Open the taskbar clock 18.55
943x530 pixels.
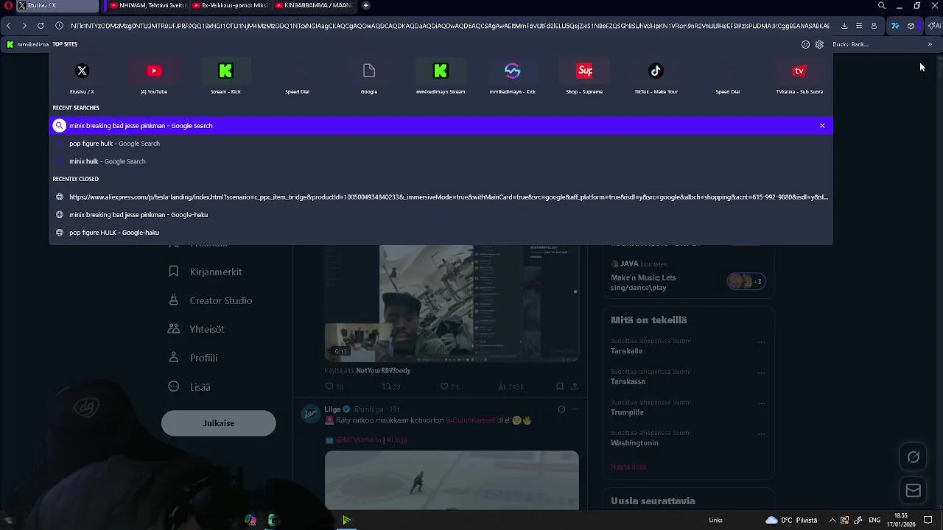click(901, 520)
